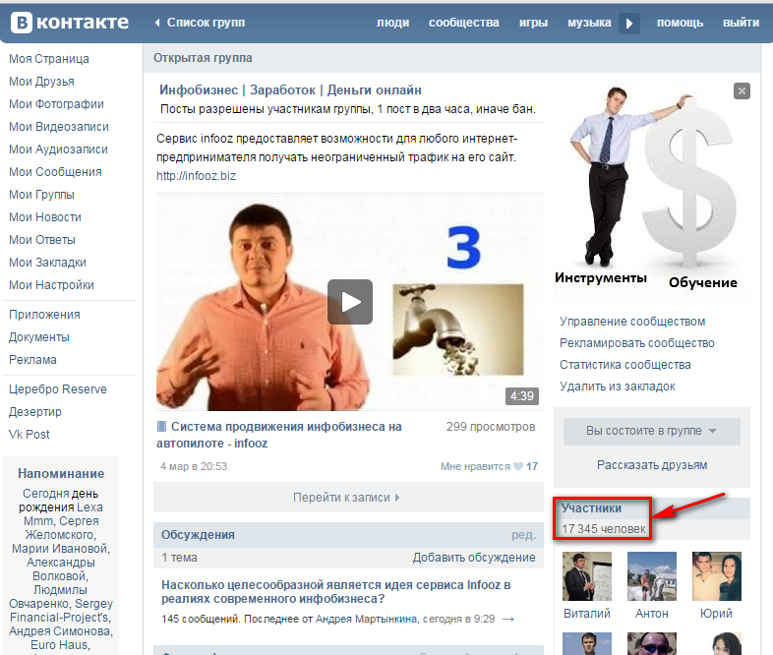Click 17 345 человек count

click(604, 529)
